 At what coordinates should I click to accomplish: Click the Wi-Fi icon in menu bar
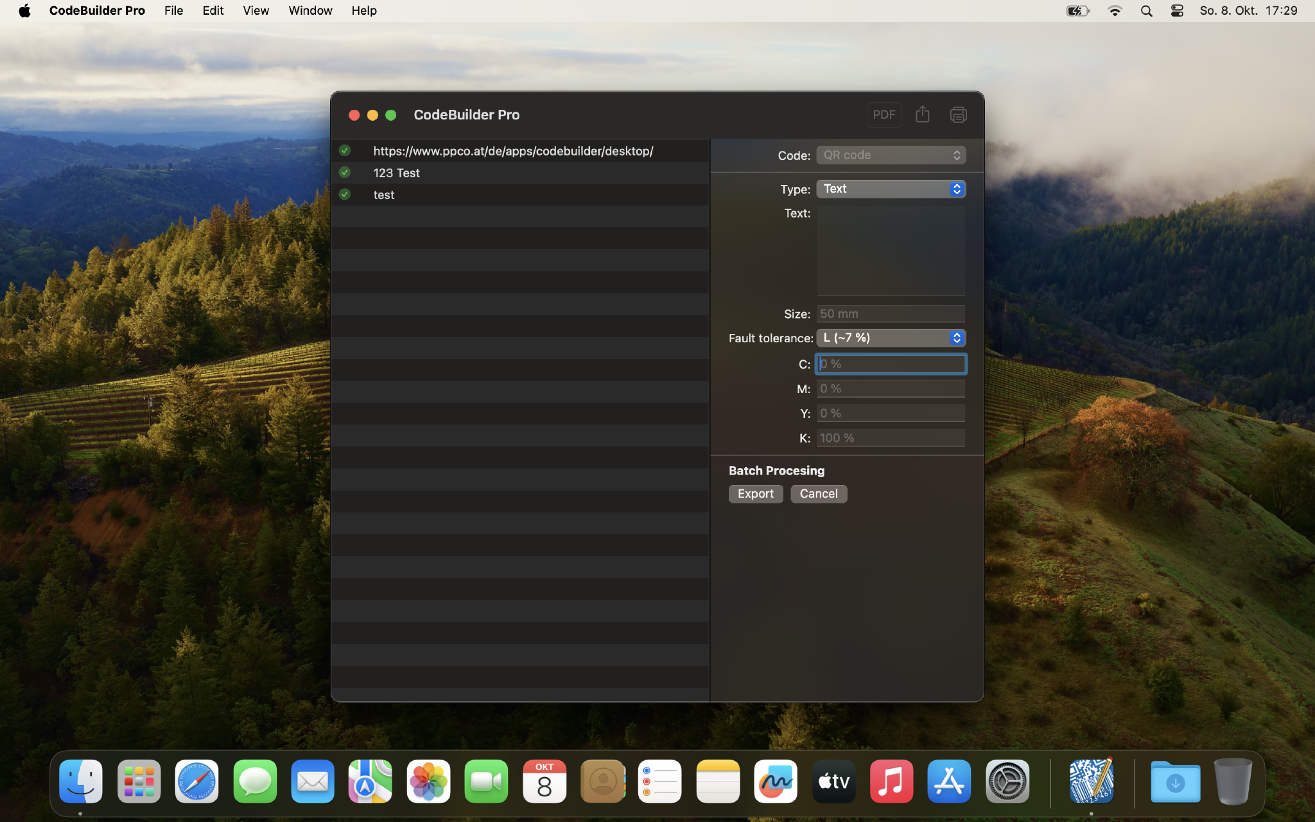pyautogui.click(x=1115, y=11)
